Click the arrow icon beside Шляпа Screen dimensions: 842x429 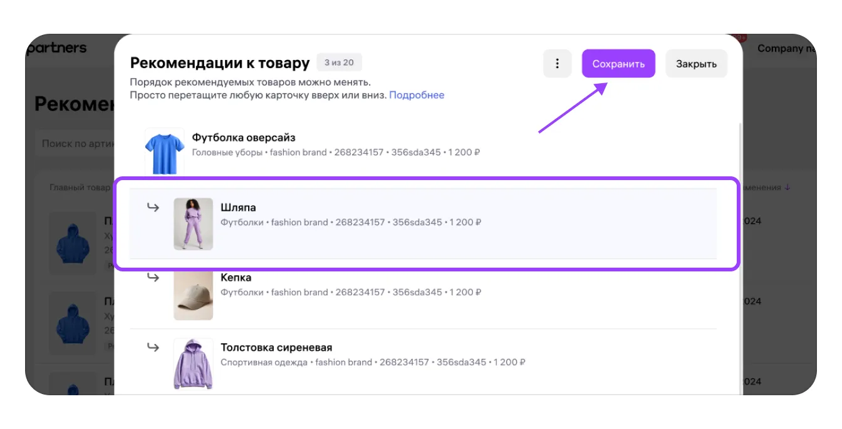pyautogui.click(x=153, y=208)
